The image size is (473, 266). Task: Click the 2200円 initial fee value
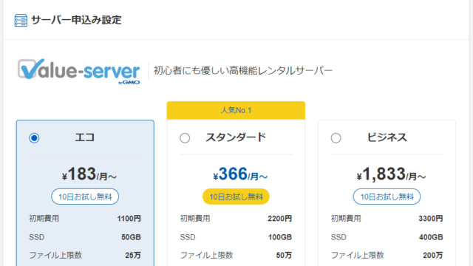[x=280, y=219]
